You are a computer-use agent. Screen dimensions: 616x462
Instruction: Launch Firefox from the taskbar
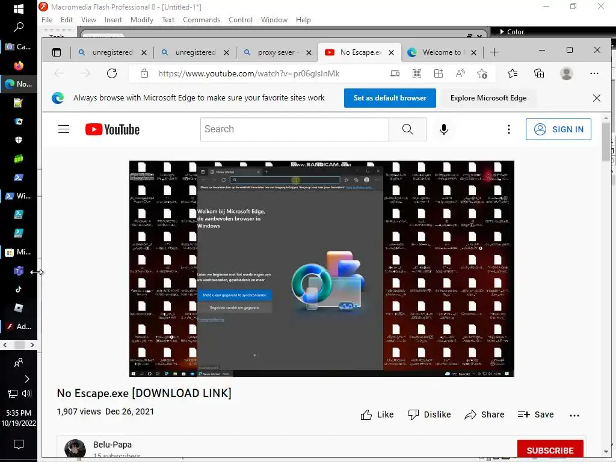point(19,65)
